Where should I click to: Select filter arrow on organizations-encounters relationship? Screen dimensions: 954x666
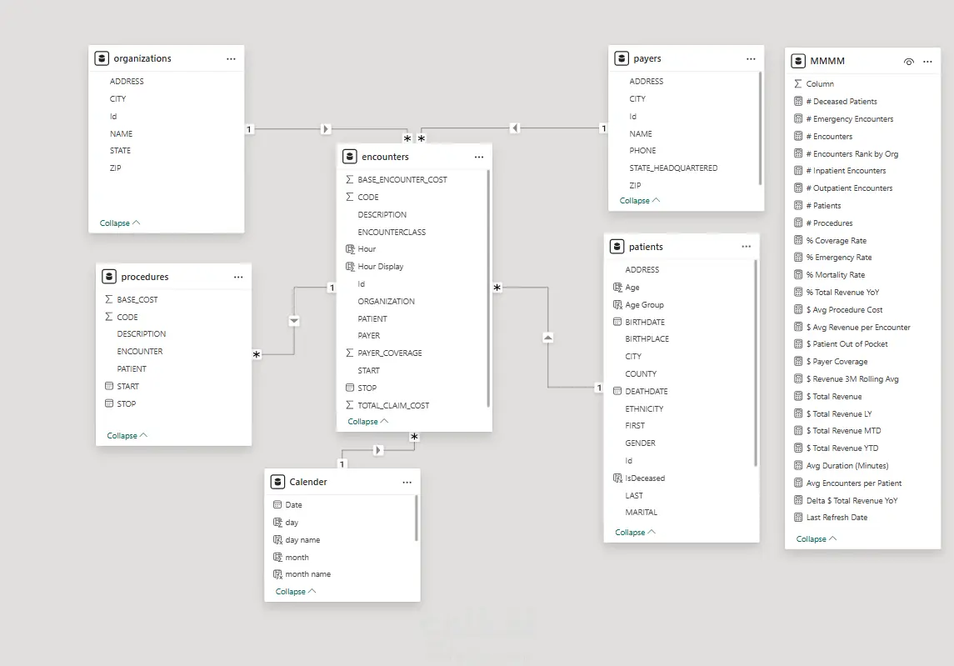pos(326,129)
